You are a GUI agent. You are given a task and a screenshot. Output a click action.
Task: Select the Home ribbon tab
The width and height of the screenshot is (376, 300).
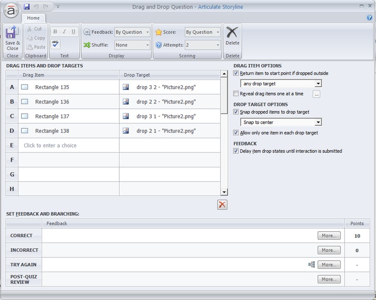[33, 18]
